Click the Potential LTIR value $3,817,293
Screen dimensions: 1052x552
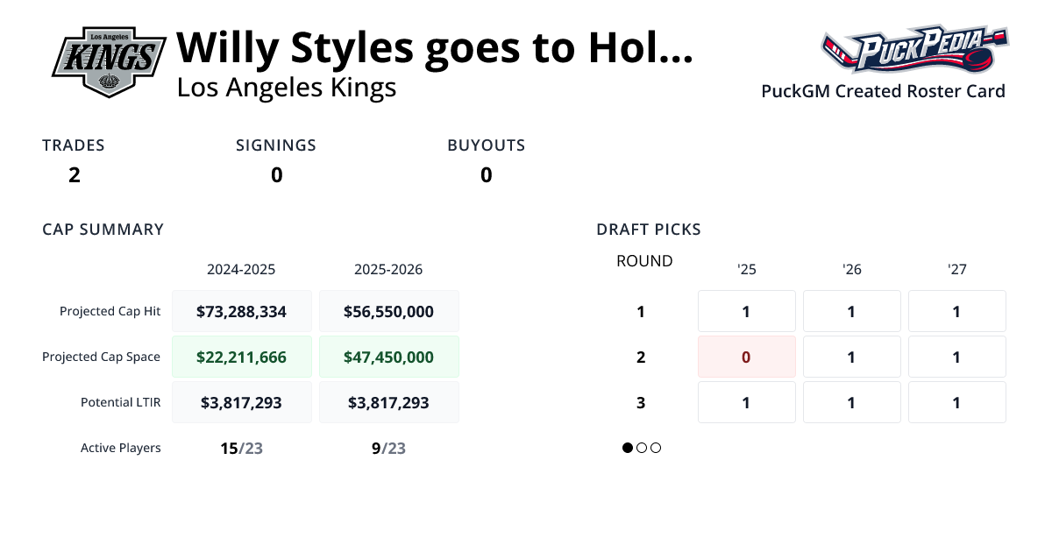[x=242, y=402]
